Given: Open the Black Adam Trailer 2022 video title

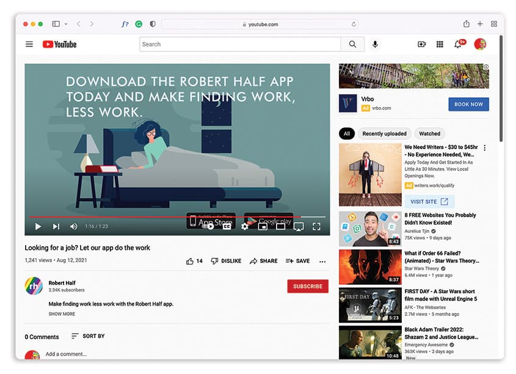Looking at the screenshot, I should pos(441,333).
